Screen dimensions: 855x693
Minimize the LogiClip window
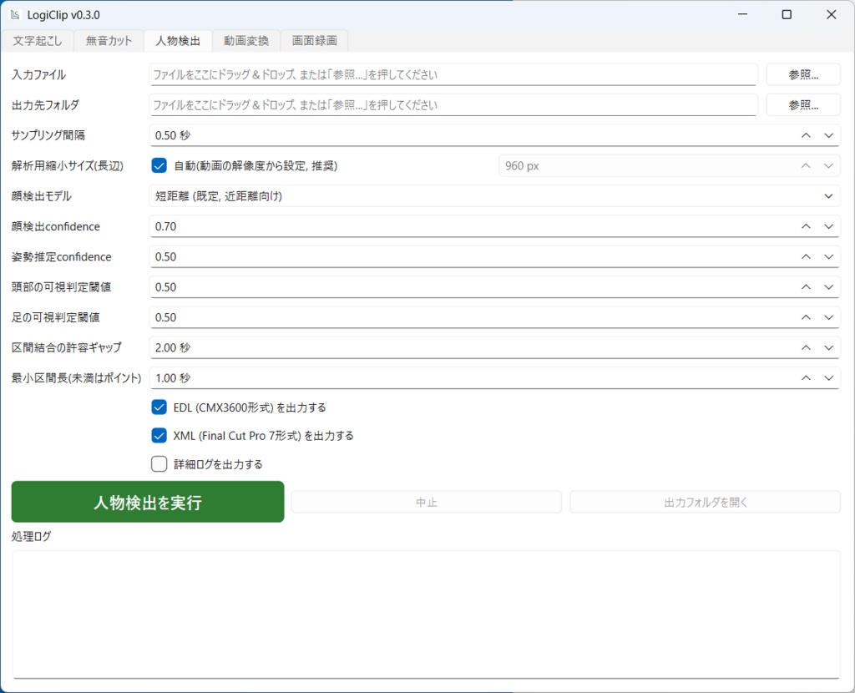[x=742, y=15]
